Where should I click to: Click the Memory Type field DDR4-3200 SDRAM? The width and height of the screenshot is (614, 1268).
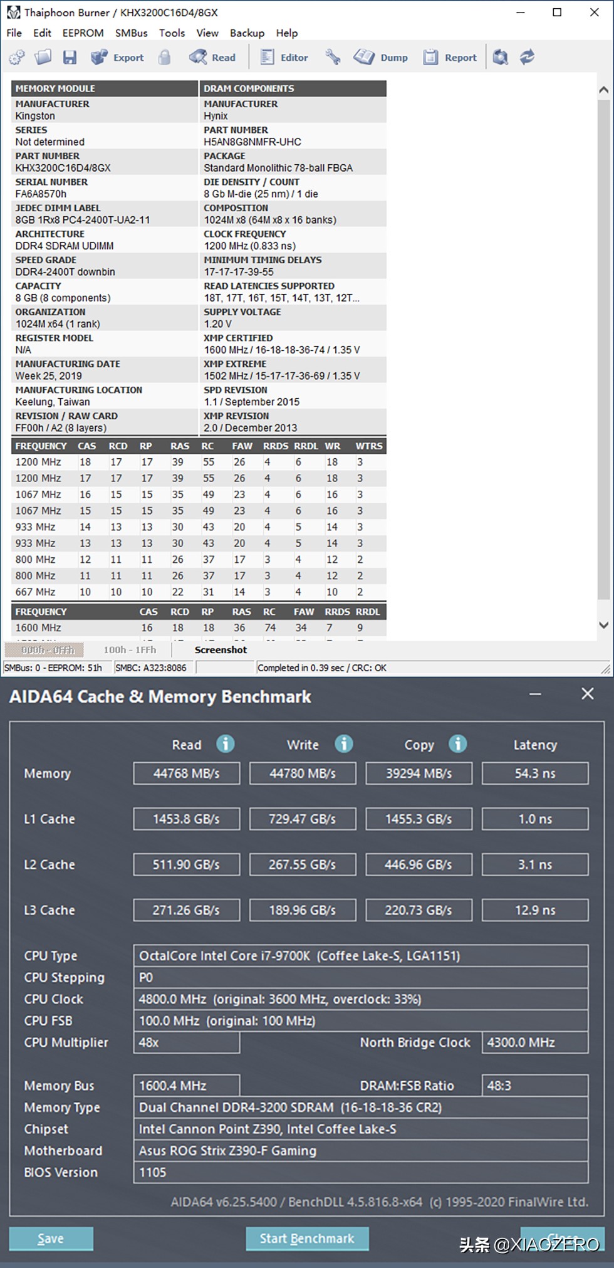click(361, 1108)
